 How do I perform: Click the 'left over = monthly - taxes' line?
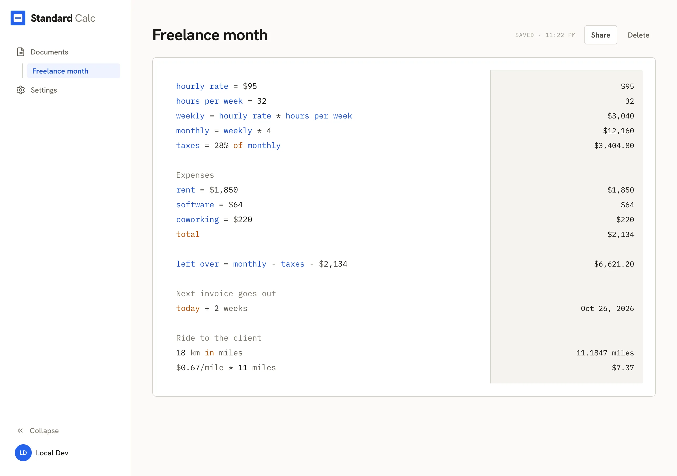262,264
